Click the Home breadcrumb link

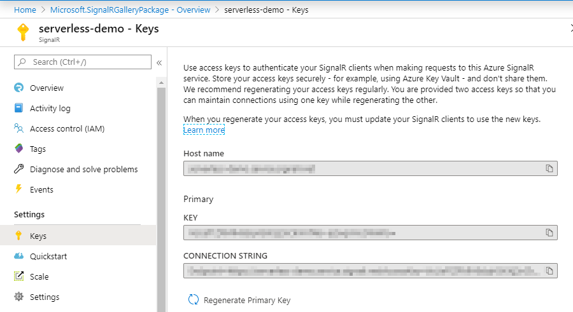coord(25,10)
